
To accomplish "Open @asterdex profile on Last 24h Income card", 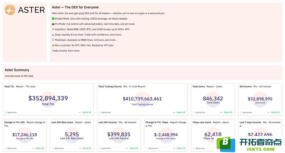I will pyautogui.click(x=105, y=148).
